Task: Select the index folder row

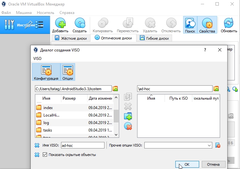Action: click(74, 108)
